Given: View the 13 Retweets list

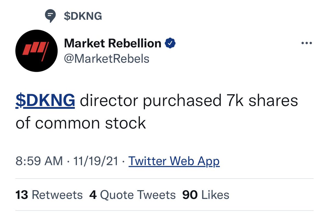Looking at the screenshot, I should coord(49,195).
